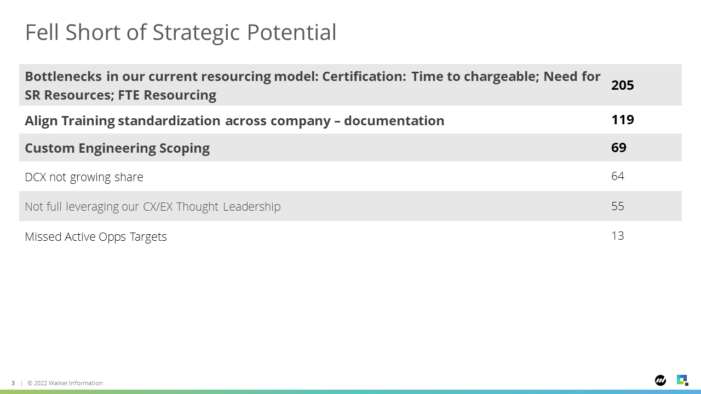Screen dimensions: 701x394
Task: Click the black circular Walker logo icon
Action: (x=660, y=380)
